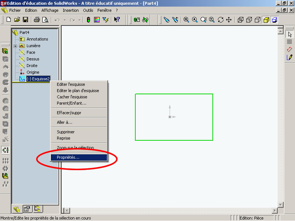This screenshot has height=221, width=295.
Task: Open the Insertion menu
Action: [71, 10]
